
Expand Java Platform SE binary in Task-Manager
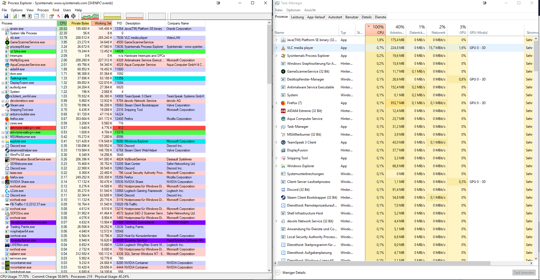(276, 40)
